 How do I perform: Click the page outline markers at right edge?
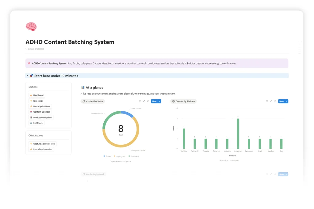tap(299, 47)
